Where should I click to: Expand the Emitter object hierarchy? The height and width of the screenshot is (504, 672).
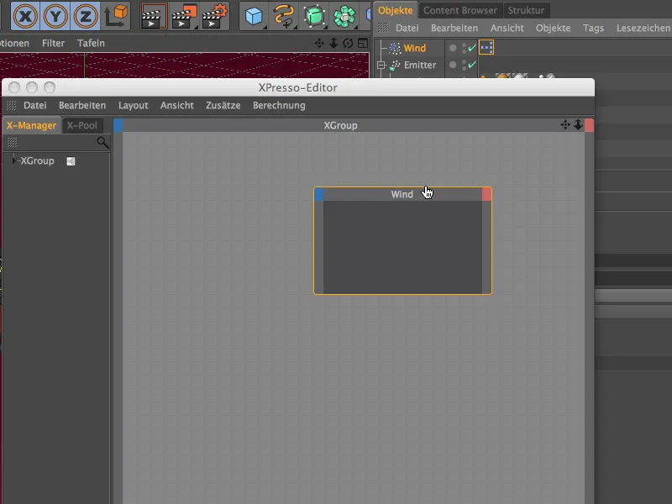[x=381, y=65]
